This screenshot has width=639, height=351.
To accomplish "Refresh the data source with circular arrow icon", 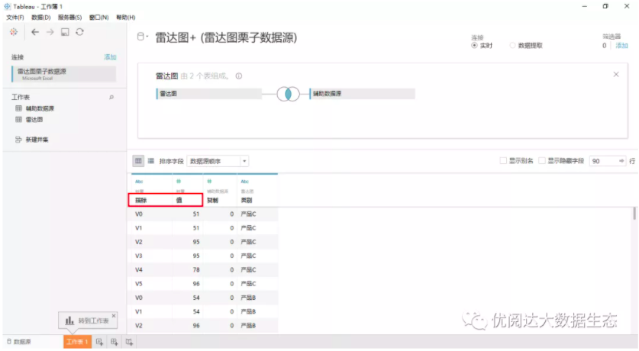I will 80,32.
